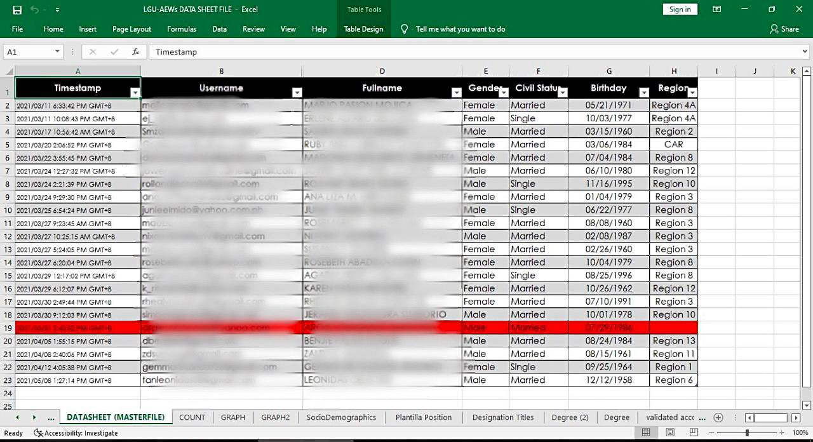Open the Region column filter dropdown
Viewport: 813px width, 442px height.
[x=692, y=93]
